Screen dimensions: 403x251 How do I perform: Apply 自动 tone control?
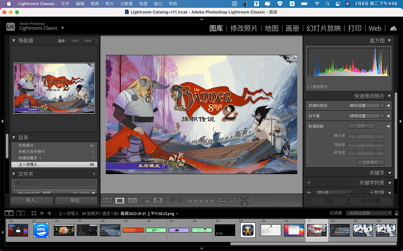pyautogui.click(x=361, y=126)
